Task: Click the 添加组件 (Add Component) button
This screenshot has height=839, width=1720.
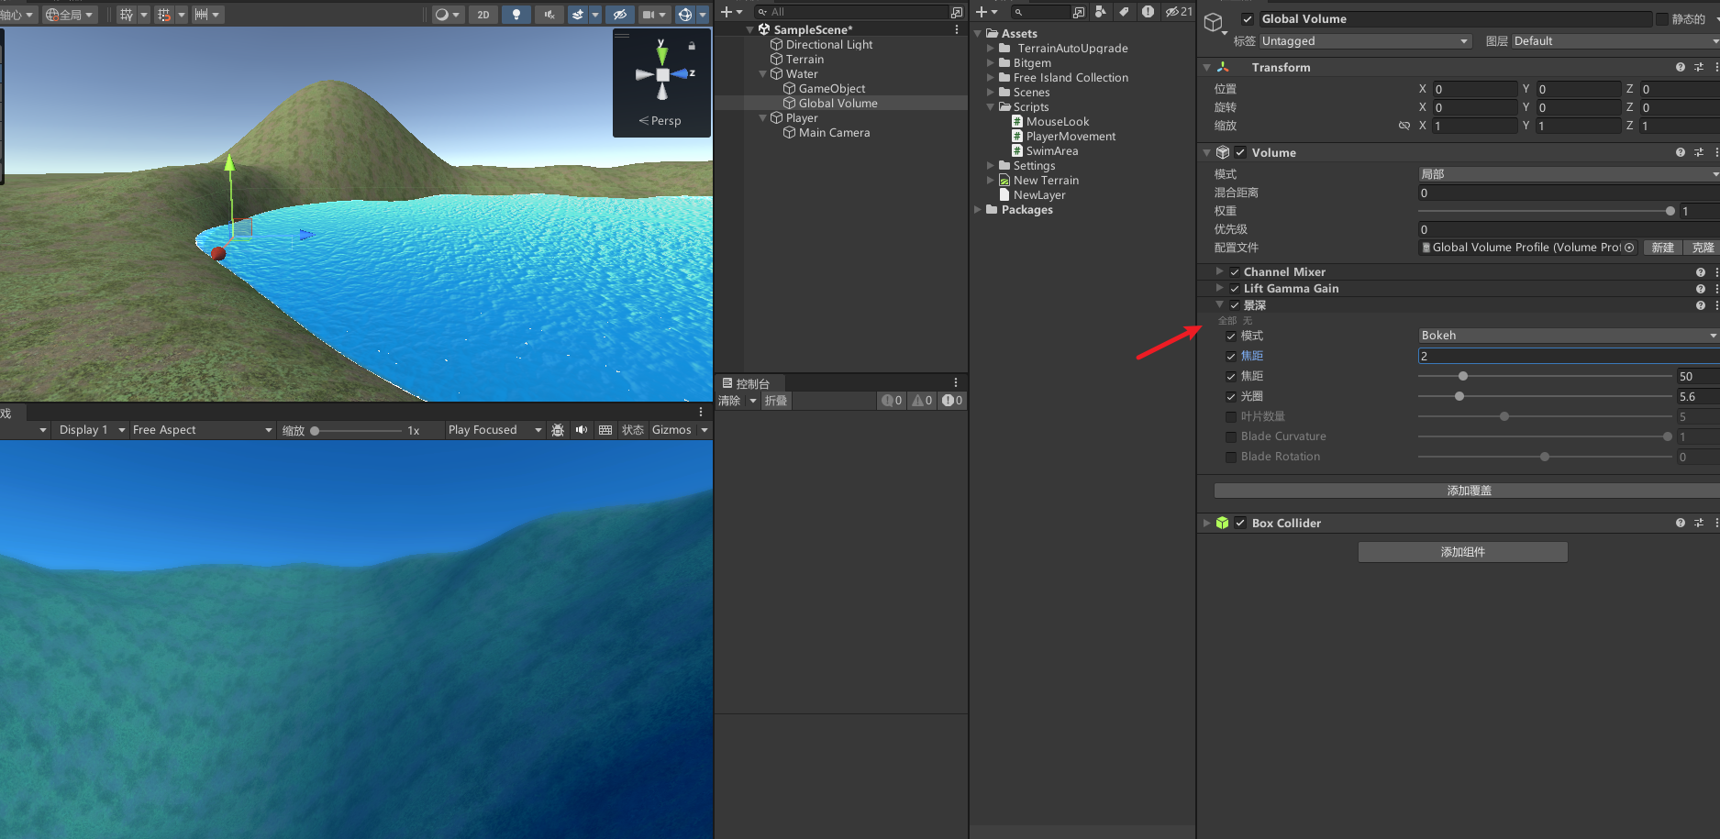Action: point(1462,552)
